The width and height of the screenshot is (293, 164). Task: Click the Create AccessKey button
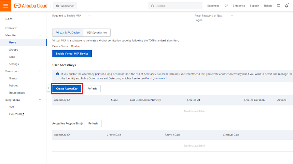point(67,88)
